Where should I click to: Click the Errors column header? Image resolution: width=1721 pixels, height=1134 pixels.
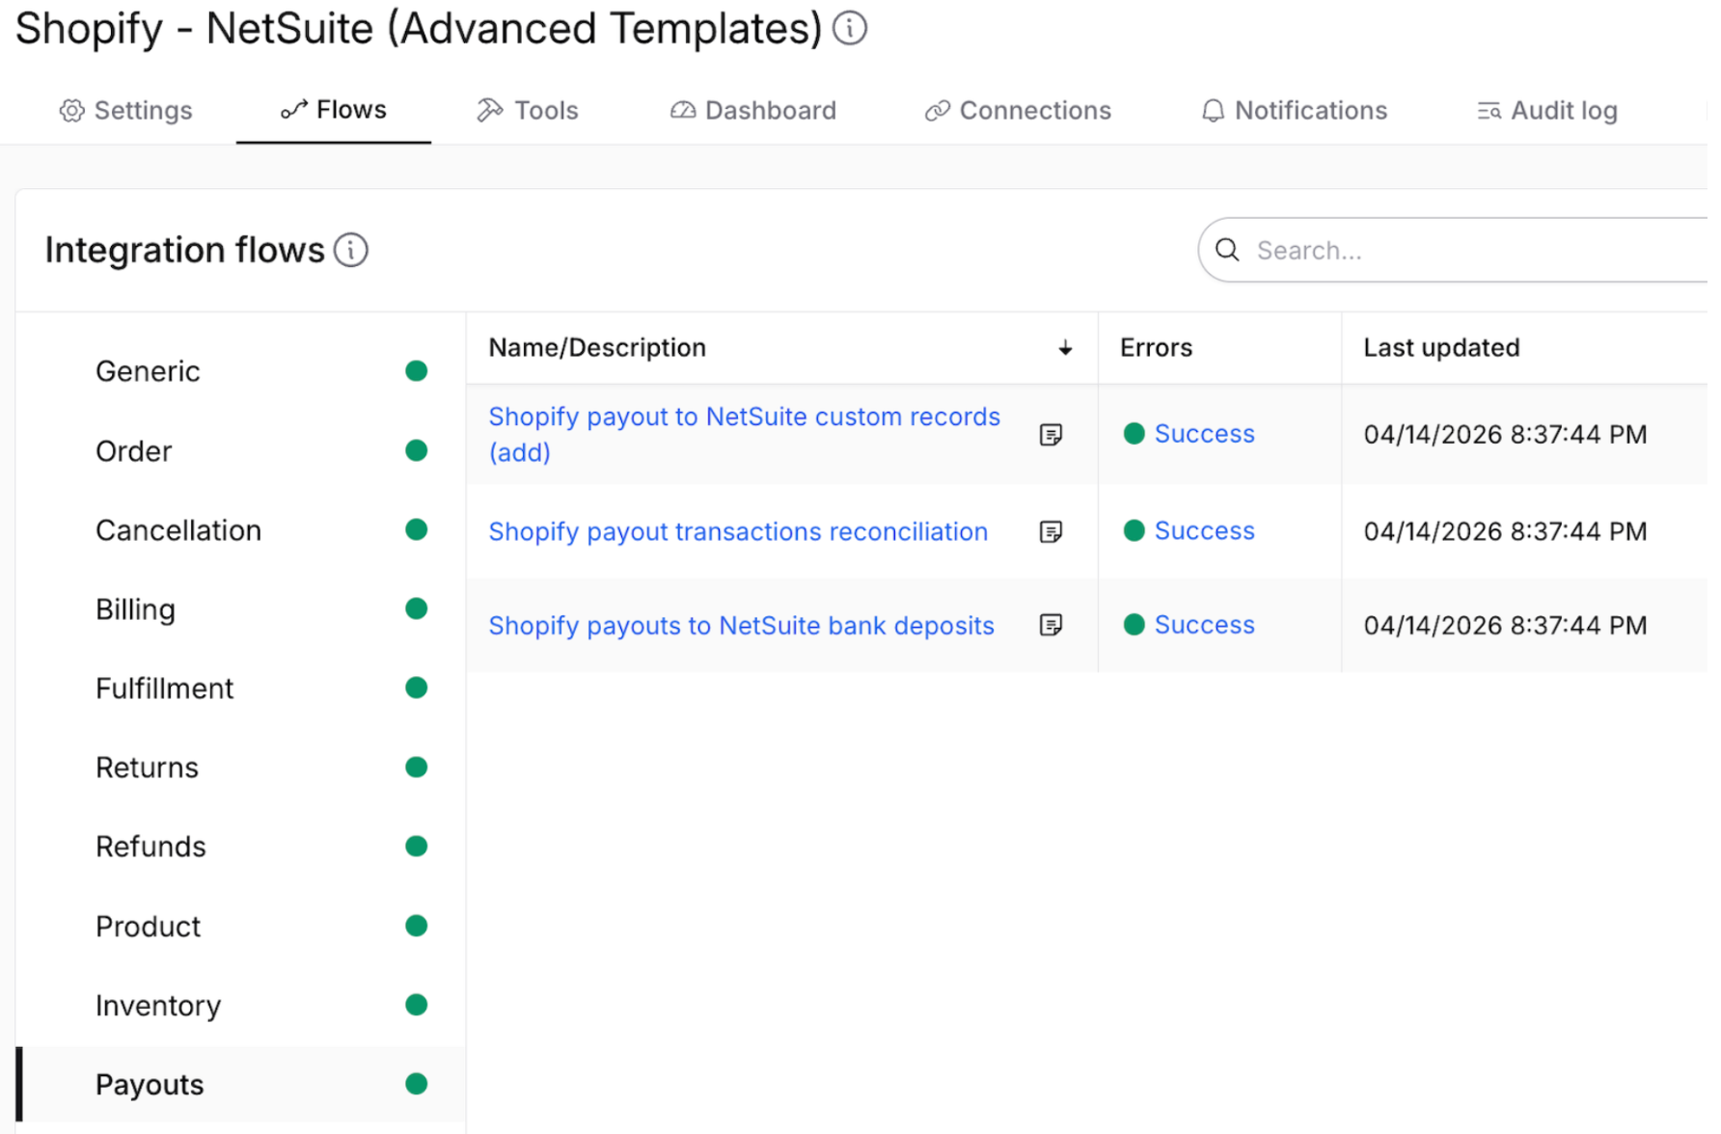pos(1156,348)
